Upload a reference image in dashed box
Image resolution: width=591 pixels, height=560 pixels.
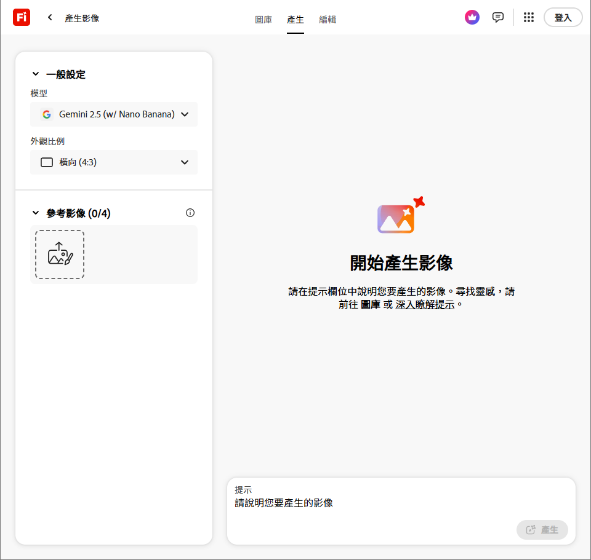(60, 254)
